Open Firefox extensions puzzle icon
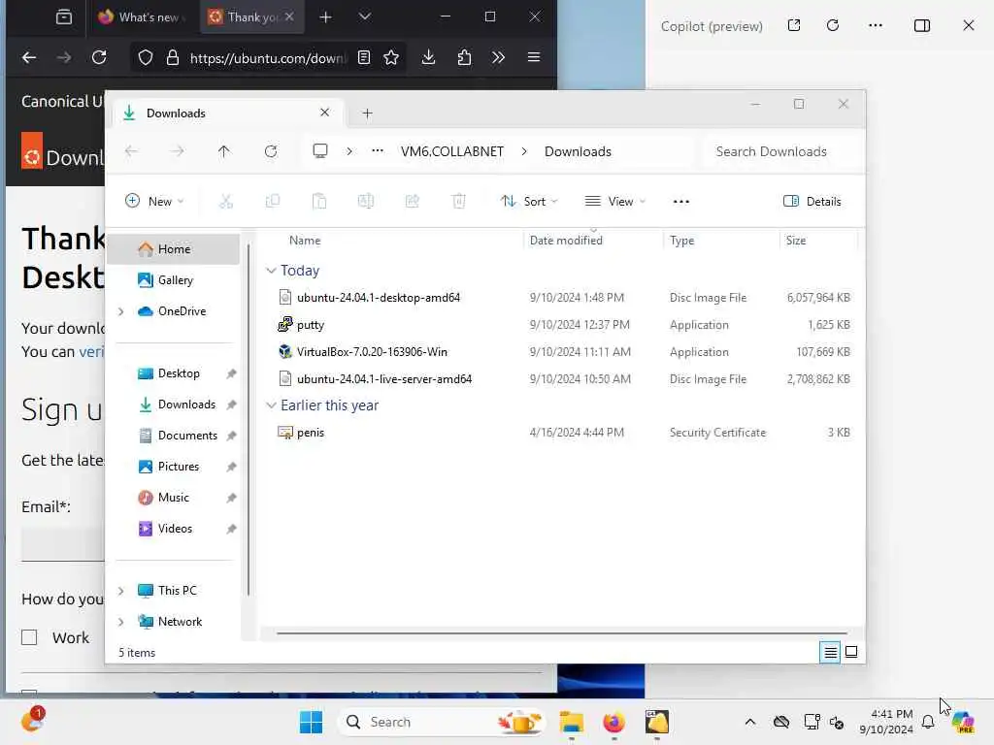Image resolution: width=994 pixels, height=745 pixels. coord(464,57)
